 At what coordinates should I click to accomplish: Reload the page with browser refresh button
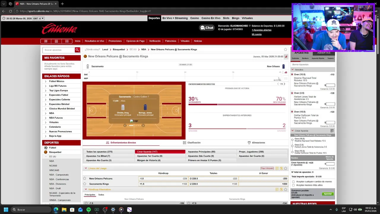(10, 11)
